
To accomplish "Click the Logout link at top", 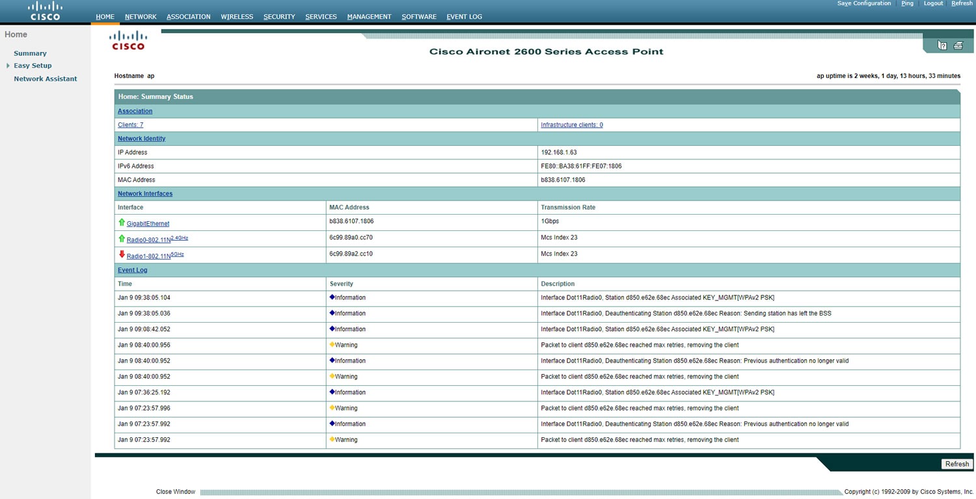I will [x=933, y=4].
